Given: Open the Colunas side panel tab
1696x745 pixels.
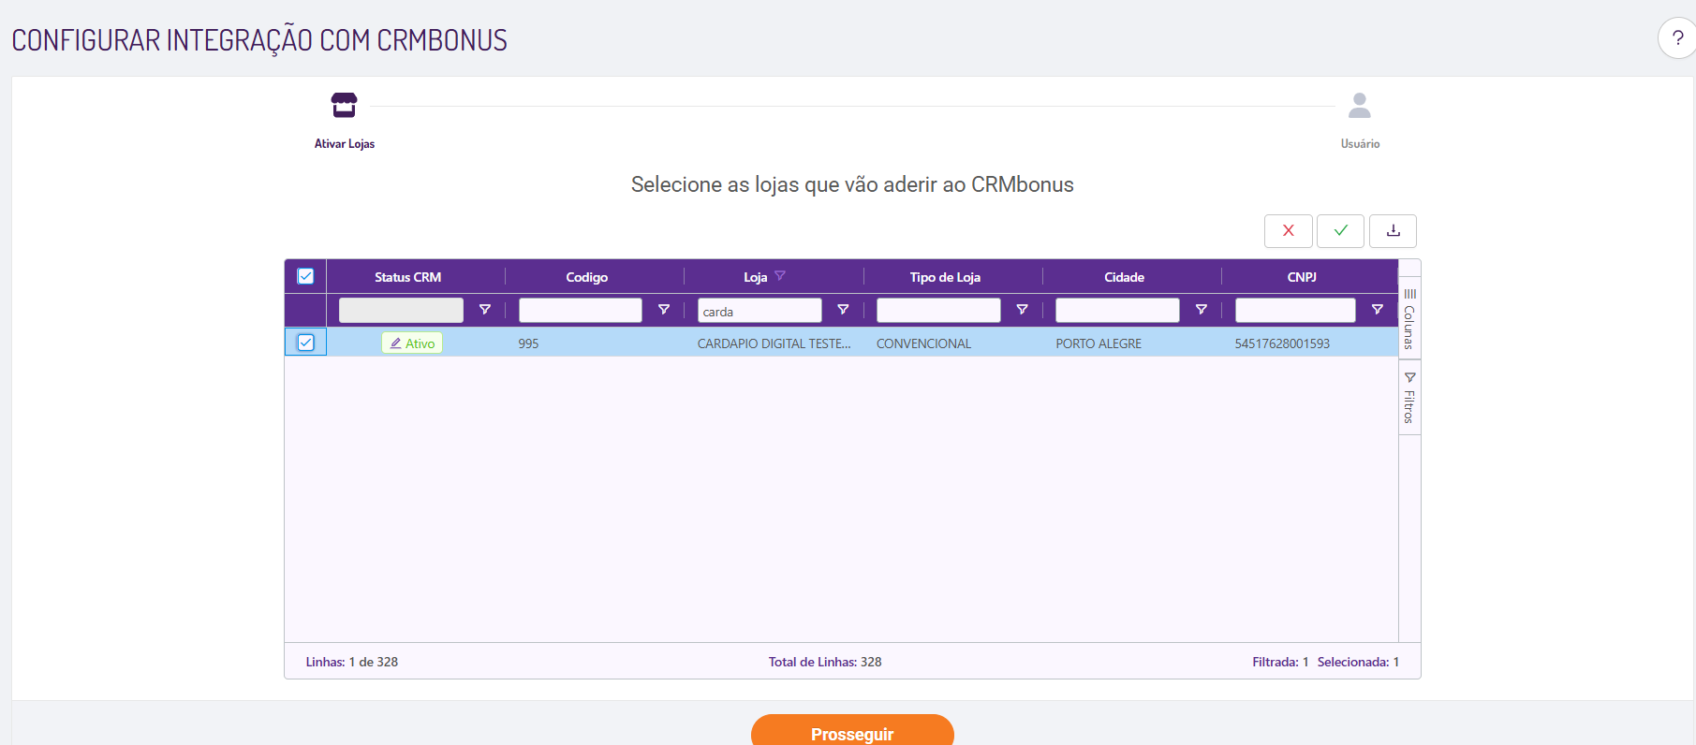Looking at the screenshot, I should pos(1409,319).
